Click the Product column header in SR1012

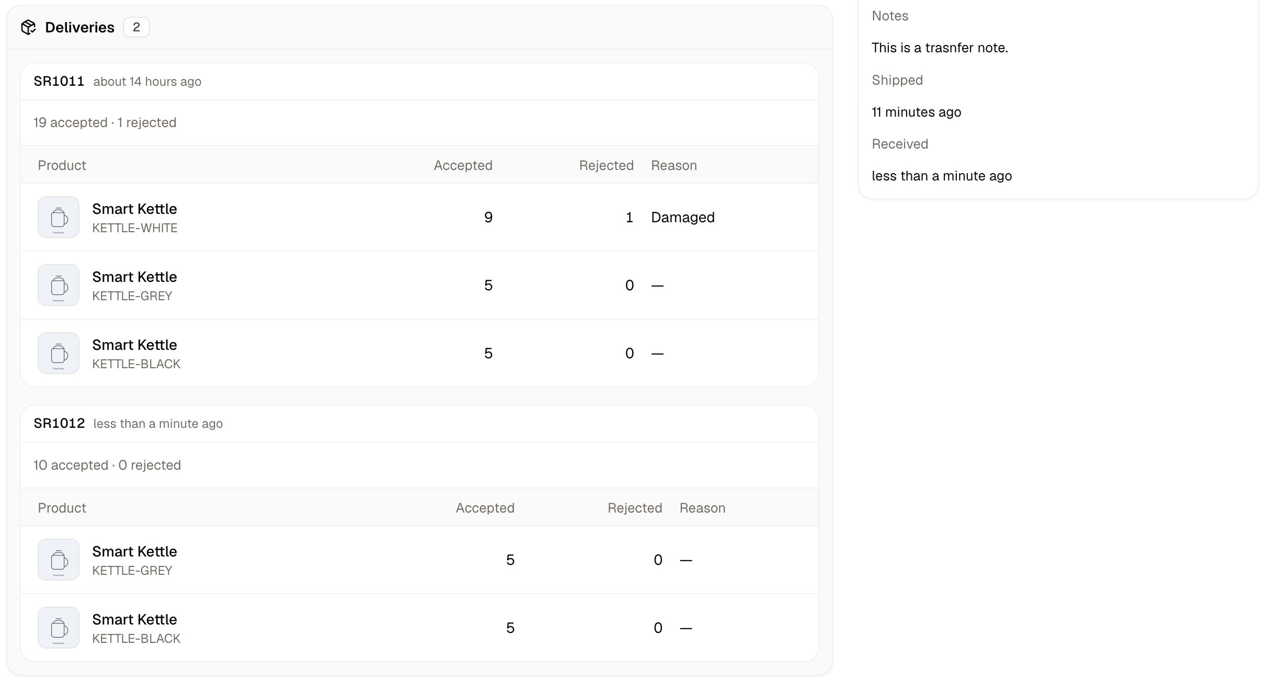coord(62,508)
